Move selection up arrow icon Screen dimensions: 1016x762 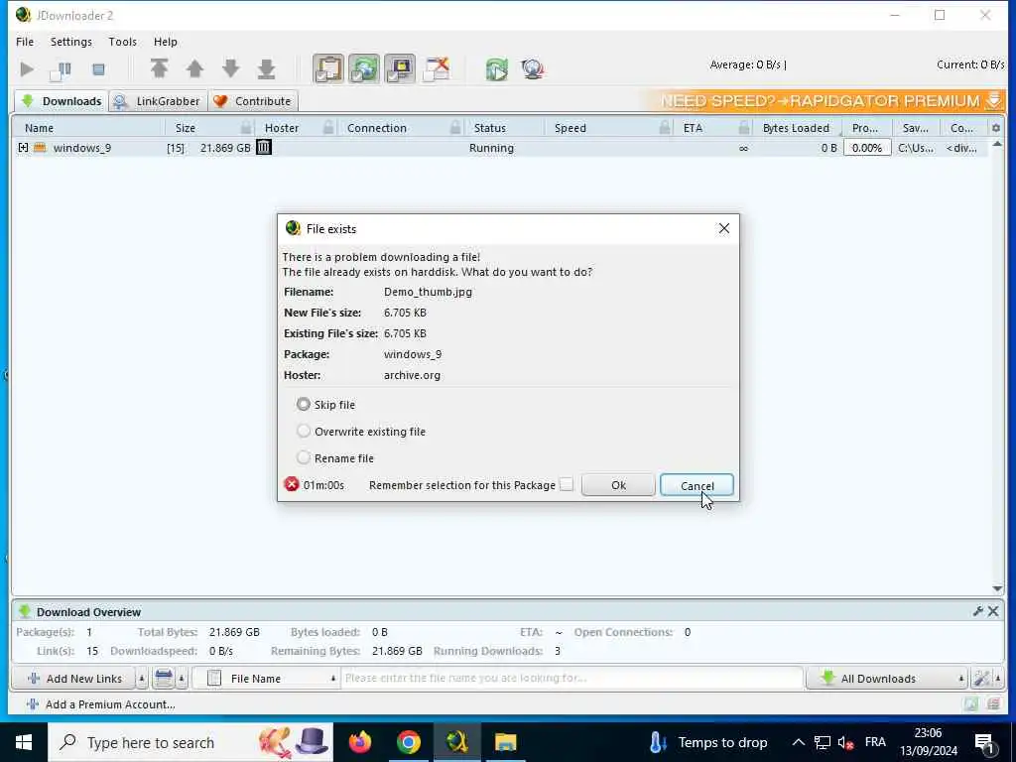(x=194, y=68)
